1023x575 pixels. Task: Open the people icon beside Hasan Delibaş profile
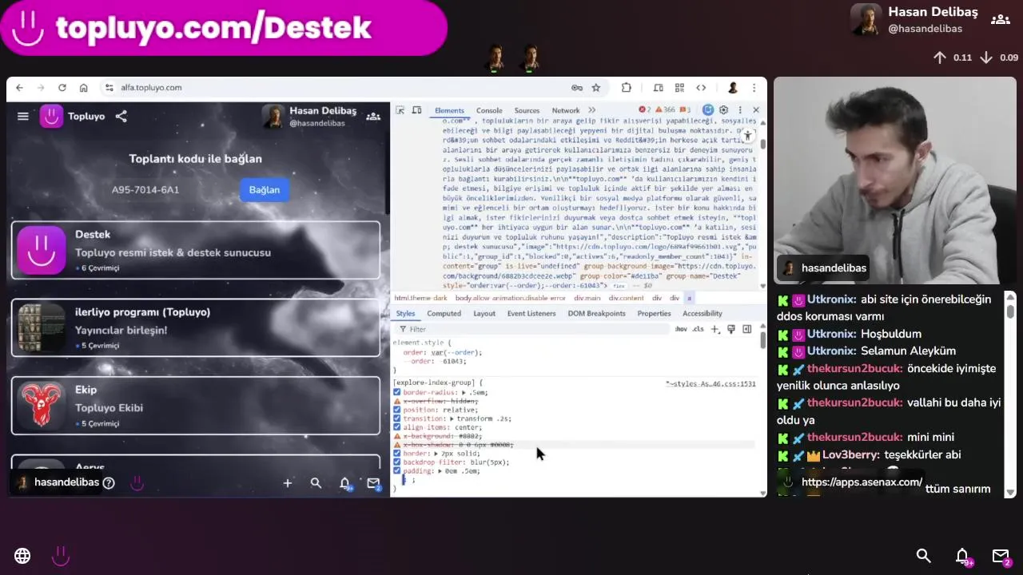pyautogui.click(x=373, y=117)
